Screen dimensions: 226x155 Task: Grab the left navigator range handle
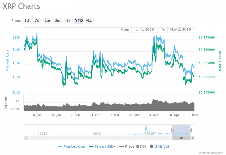click(172, 130)
